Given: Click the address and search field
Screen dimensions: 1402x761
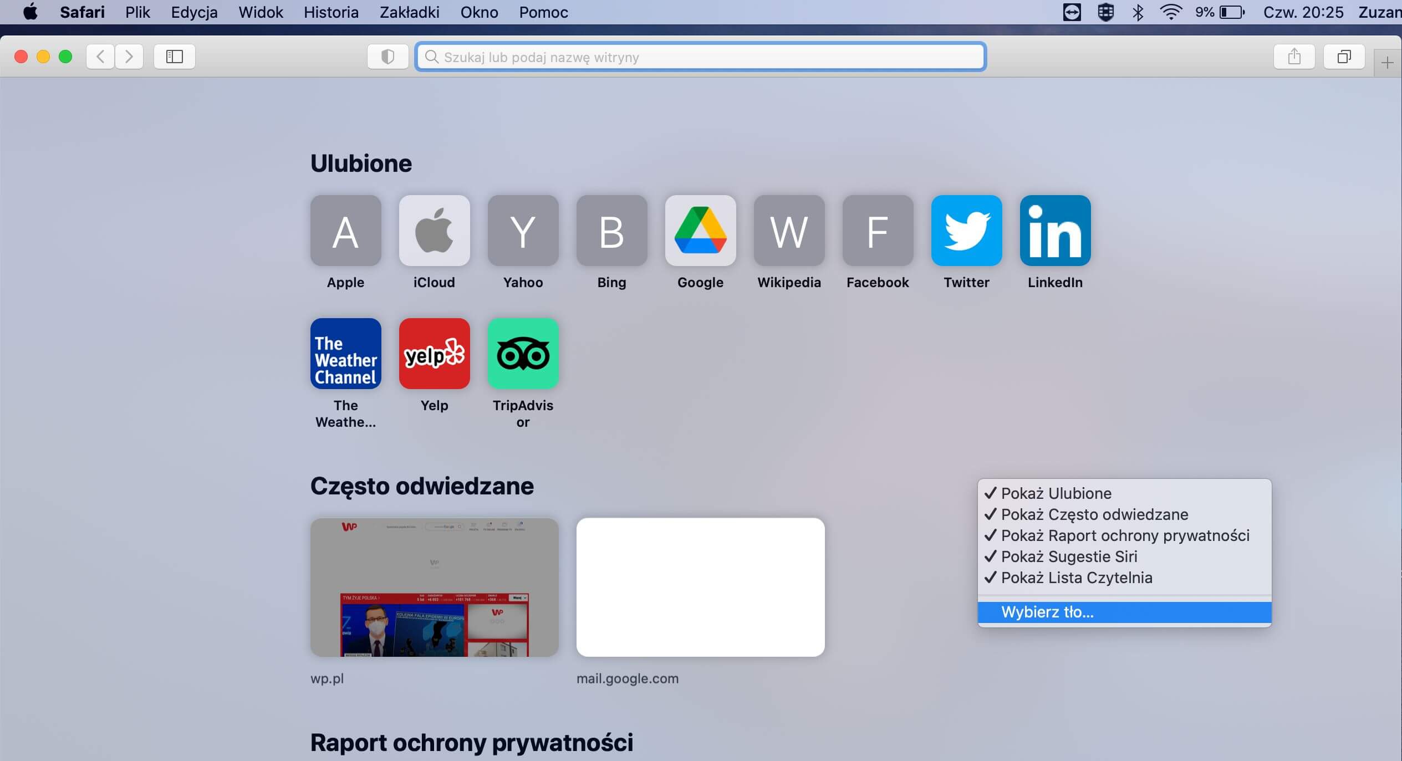Looking at the screenshot, I should tap(701, 57).
